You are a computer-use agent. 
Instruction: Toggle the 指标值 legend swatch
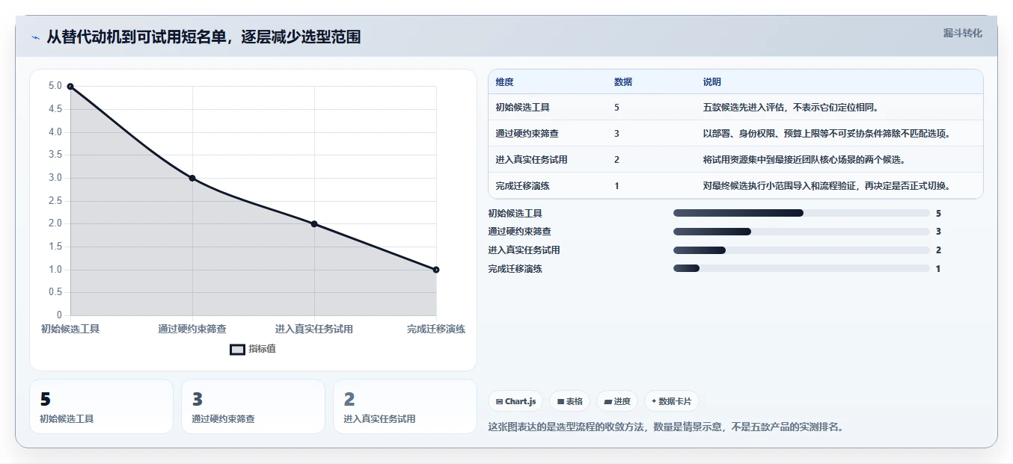tap(237, 349)
